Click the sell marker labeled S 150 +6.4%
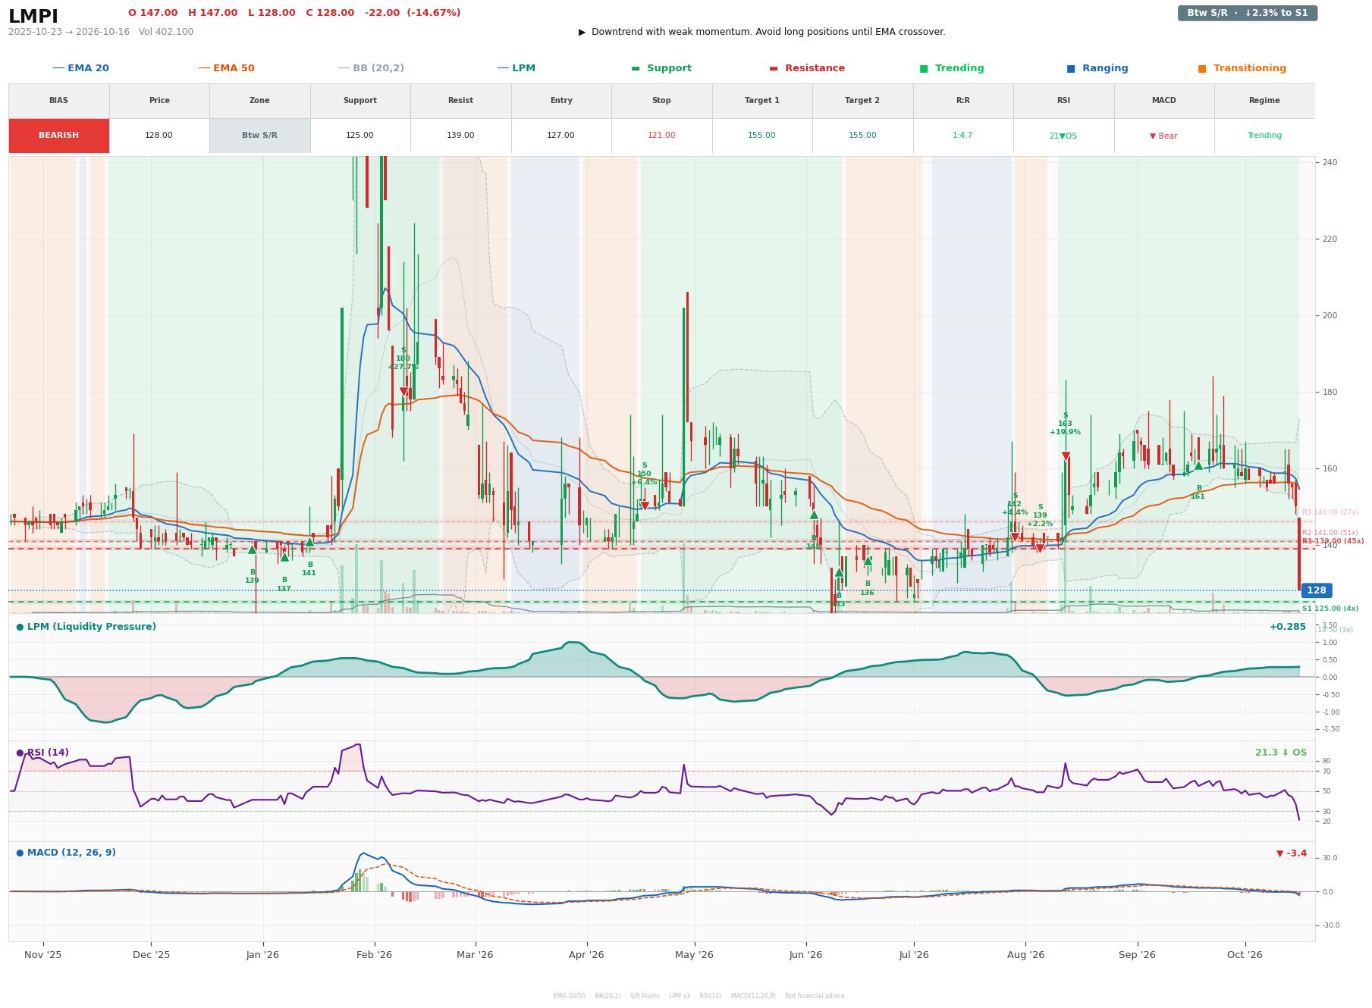 point(645,506)
